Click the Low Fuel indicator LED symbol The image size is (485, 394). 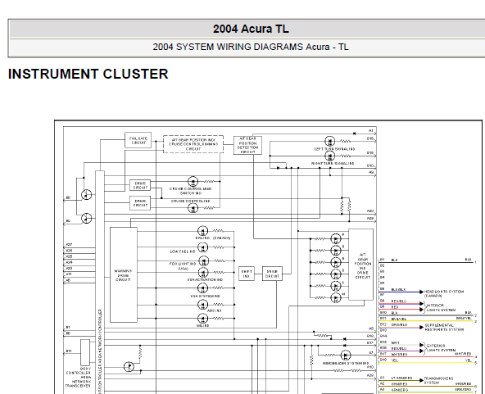pyautogui.click(x=202, y=247)
